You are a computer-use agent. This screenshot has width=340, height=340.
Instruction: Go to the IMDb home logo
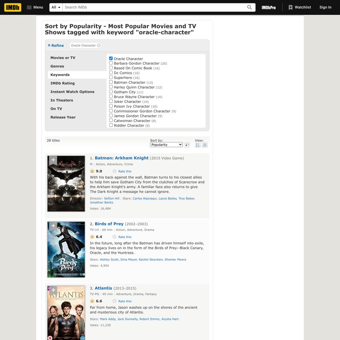click(13, 7)
